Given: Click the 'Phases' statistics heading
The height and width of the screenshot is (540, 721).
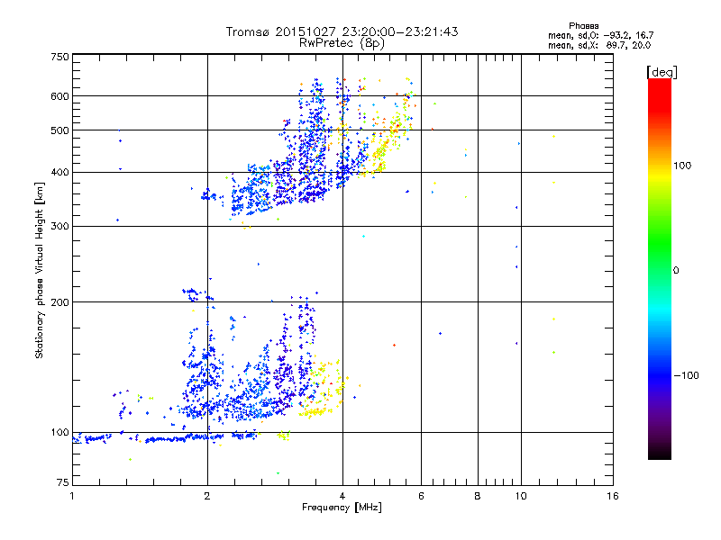Looking at the screenshot, I should tap(583, 26).
